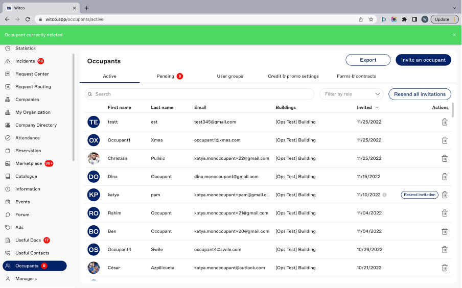Sort by Invited column arrow
Image resolution: width=462 pixels, height=288 pixels.
coord(377,107)
